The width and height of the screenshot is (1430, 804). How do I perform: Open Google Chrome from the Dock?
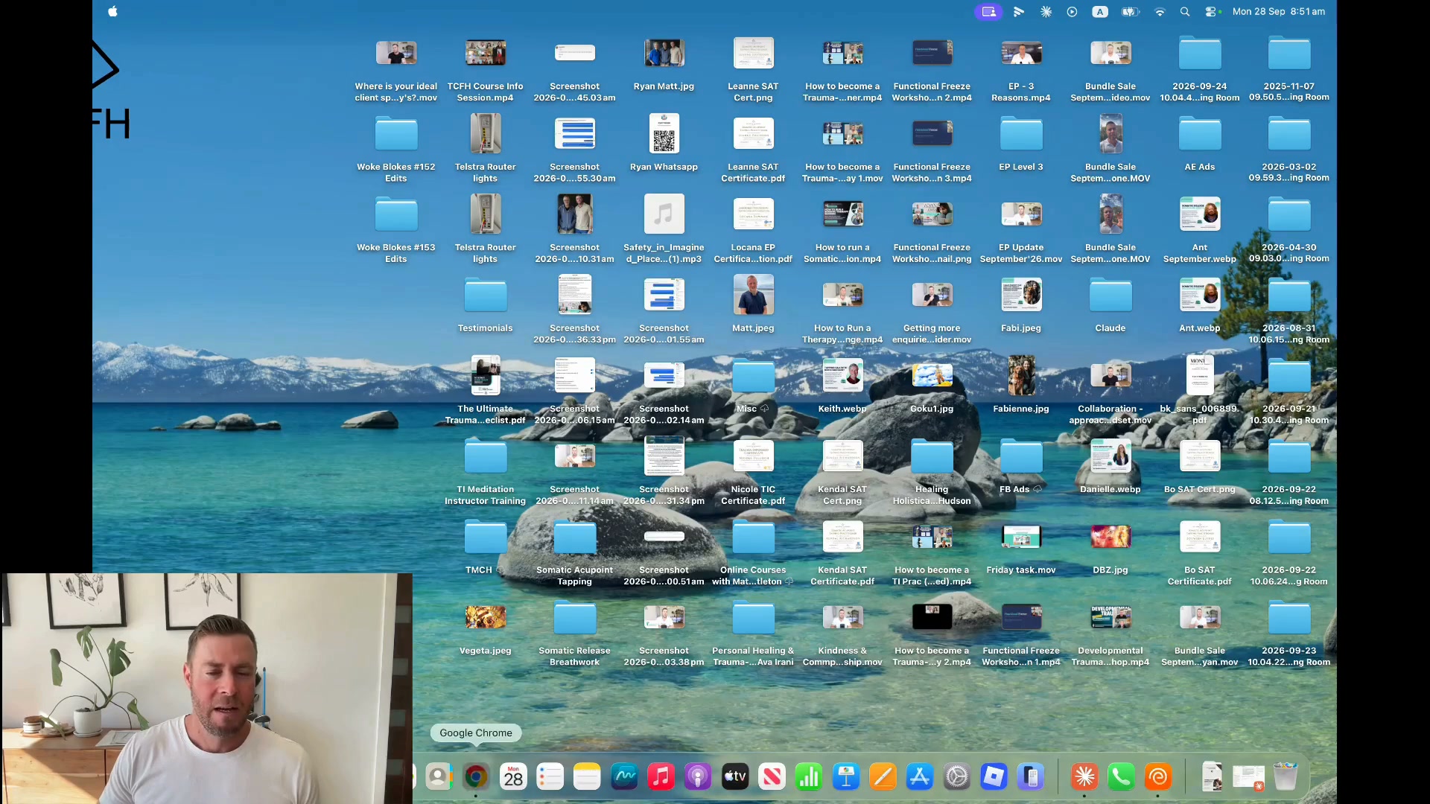click(476, 777)
